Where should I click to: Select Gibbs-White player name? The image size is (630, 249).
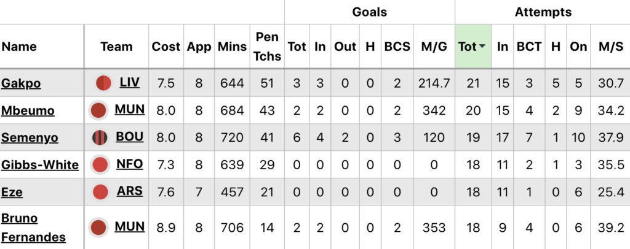[40, 164]
